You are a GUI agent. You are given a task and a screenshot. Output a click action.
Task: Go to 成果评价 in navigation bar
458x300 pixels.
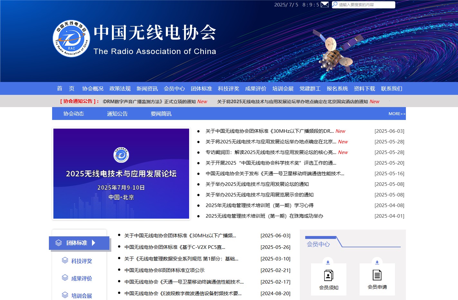point(256,88)
